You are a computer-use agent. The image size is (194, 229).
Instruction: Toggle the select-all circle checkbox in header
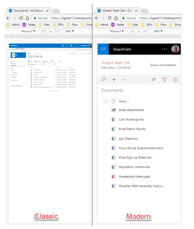[x=105, y=101]
